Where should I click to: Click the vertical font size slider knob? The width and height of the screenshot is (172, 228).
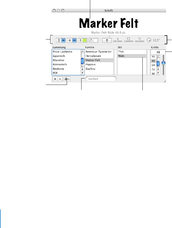(163, 63)
